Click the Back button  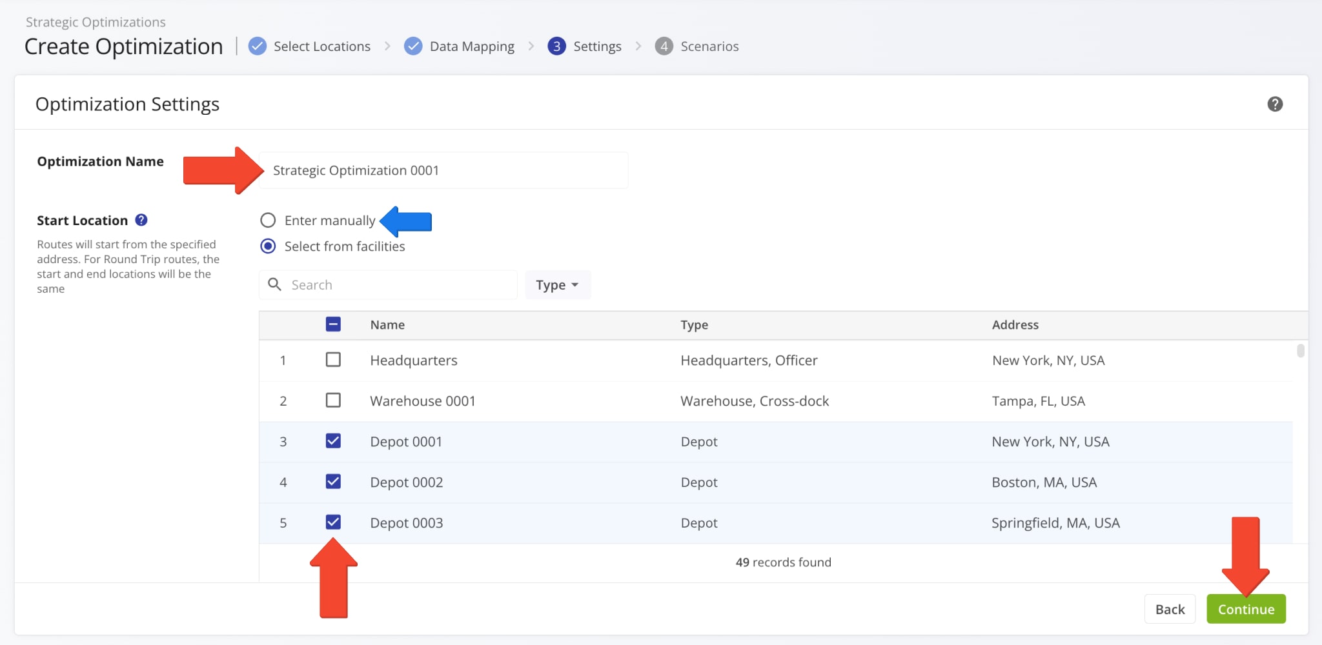(1170, 608)
